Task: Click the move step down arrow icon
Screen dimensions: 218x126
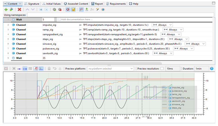Action: 33,10
